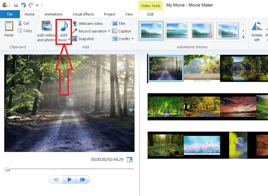This screenshot has width=268, height=196.
Task: Expand the AutoMovie themes gallery
Action: (x=243, y=37)
